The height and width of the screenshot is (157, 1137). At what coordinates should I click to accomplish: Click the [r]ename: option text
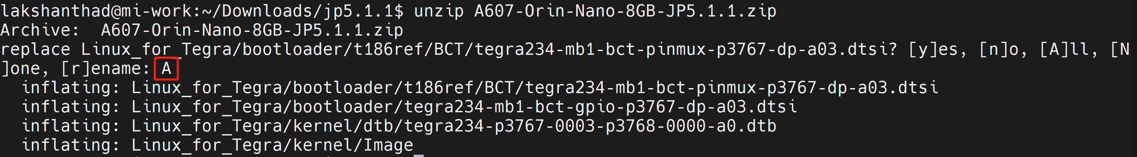tap(106, 68)
